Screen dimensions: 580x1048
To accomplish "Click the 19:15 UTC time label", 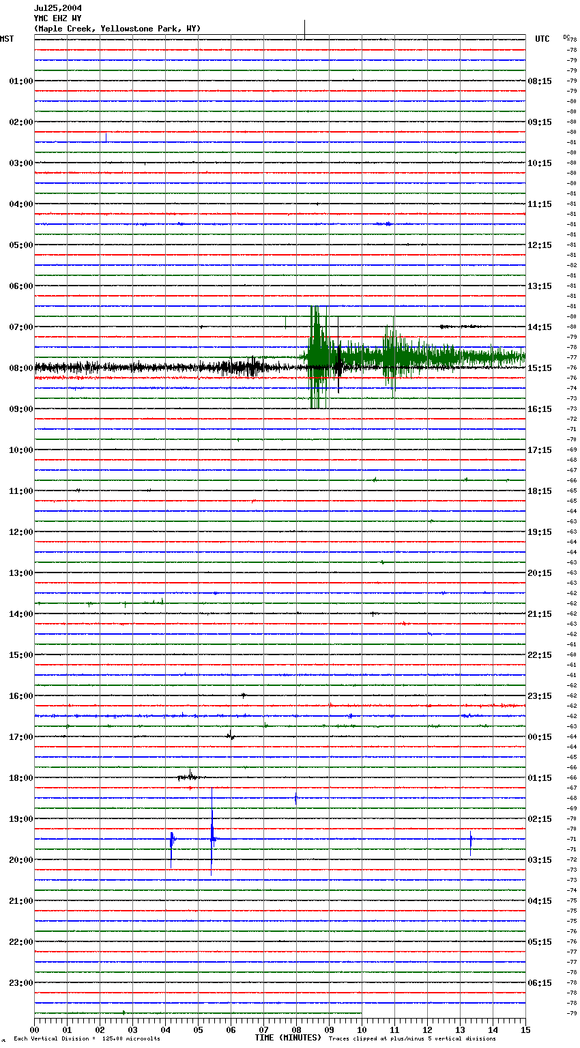I will tap(540, 532).
